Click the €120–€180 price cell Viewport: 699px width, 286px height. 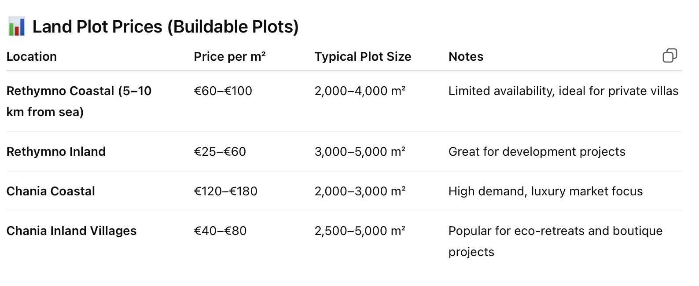(226, 191)
